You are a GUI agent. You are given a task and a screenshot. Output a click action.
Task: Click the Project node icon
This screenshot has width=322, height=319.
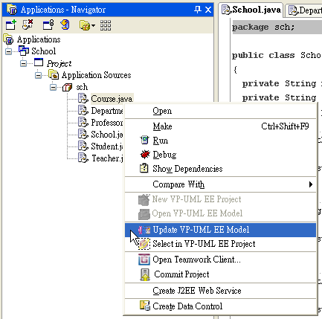point(39,62)
